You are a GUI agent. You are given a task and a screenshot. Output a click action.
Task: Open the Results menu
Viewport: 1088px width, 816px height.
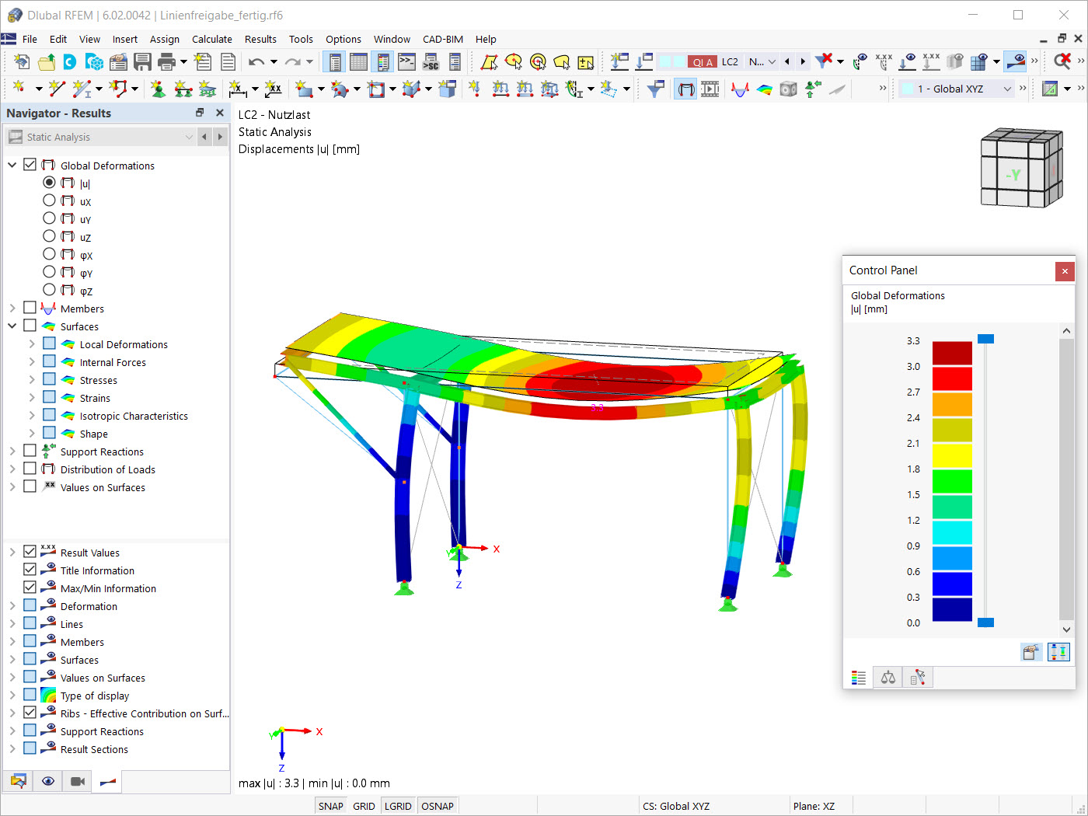click(x=260, y=39)
